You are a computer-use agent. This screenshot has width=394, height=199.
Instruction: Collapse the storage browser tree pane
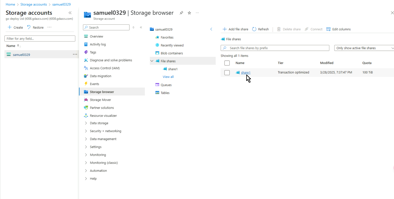coord(211,29)
